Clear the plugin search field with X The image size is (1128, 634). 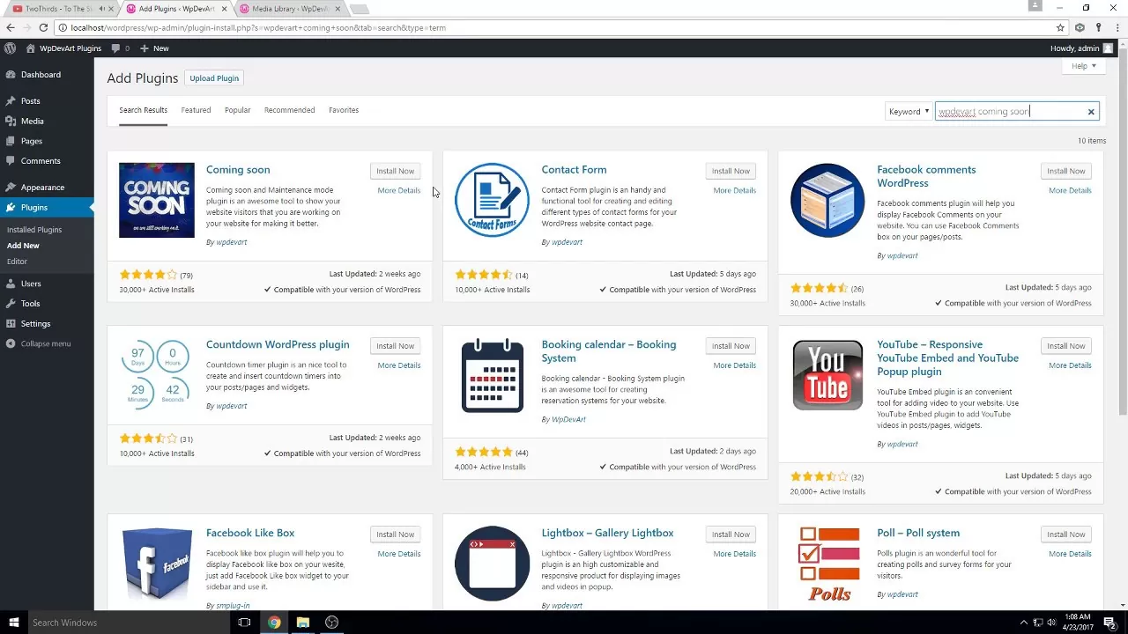(1091, 112)
